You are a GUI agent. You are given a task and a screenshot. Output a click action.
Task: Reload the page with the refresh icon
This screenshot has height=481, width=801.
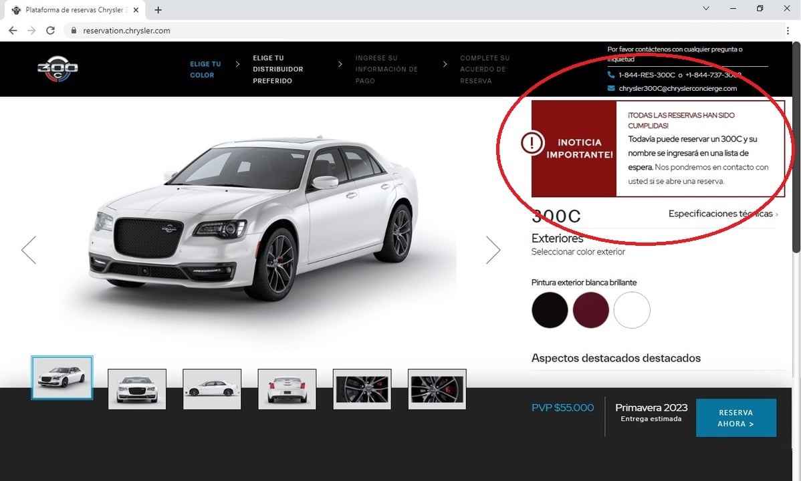50,31
